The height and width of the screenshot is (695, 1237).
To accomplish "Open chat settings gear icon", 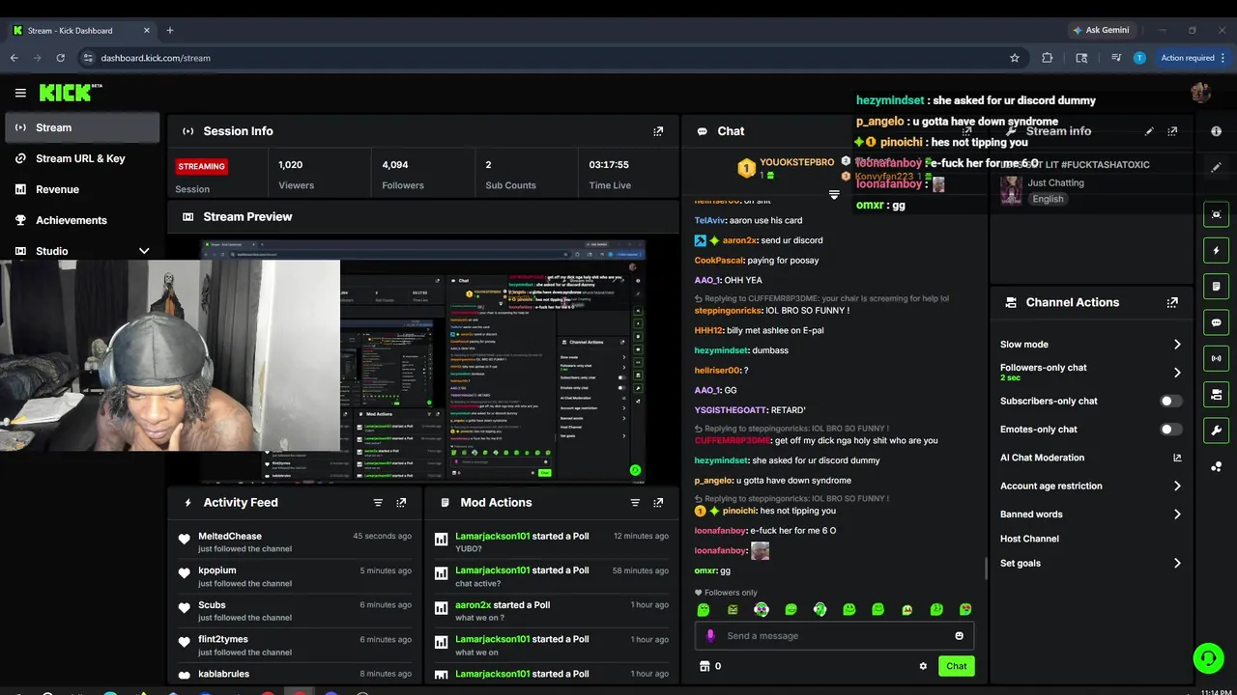I will [x=923, y=666].
